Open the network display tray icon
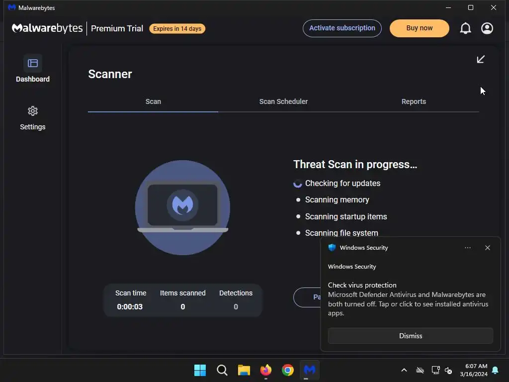The height and width of the screenshot is (382, 509). (x=435, y=370)
